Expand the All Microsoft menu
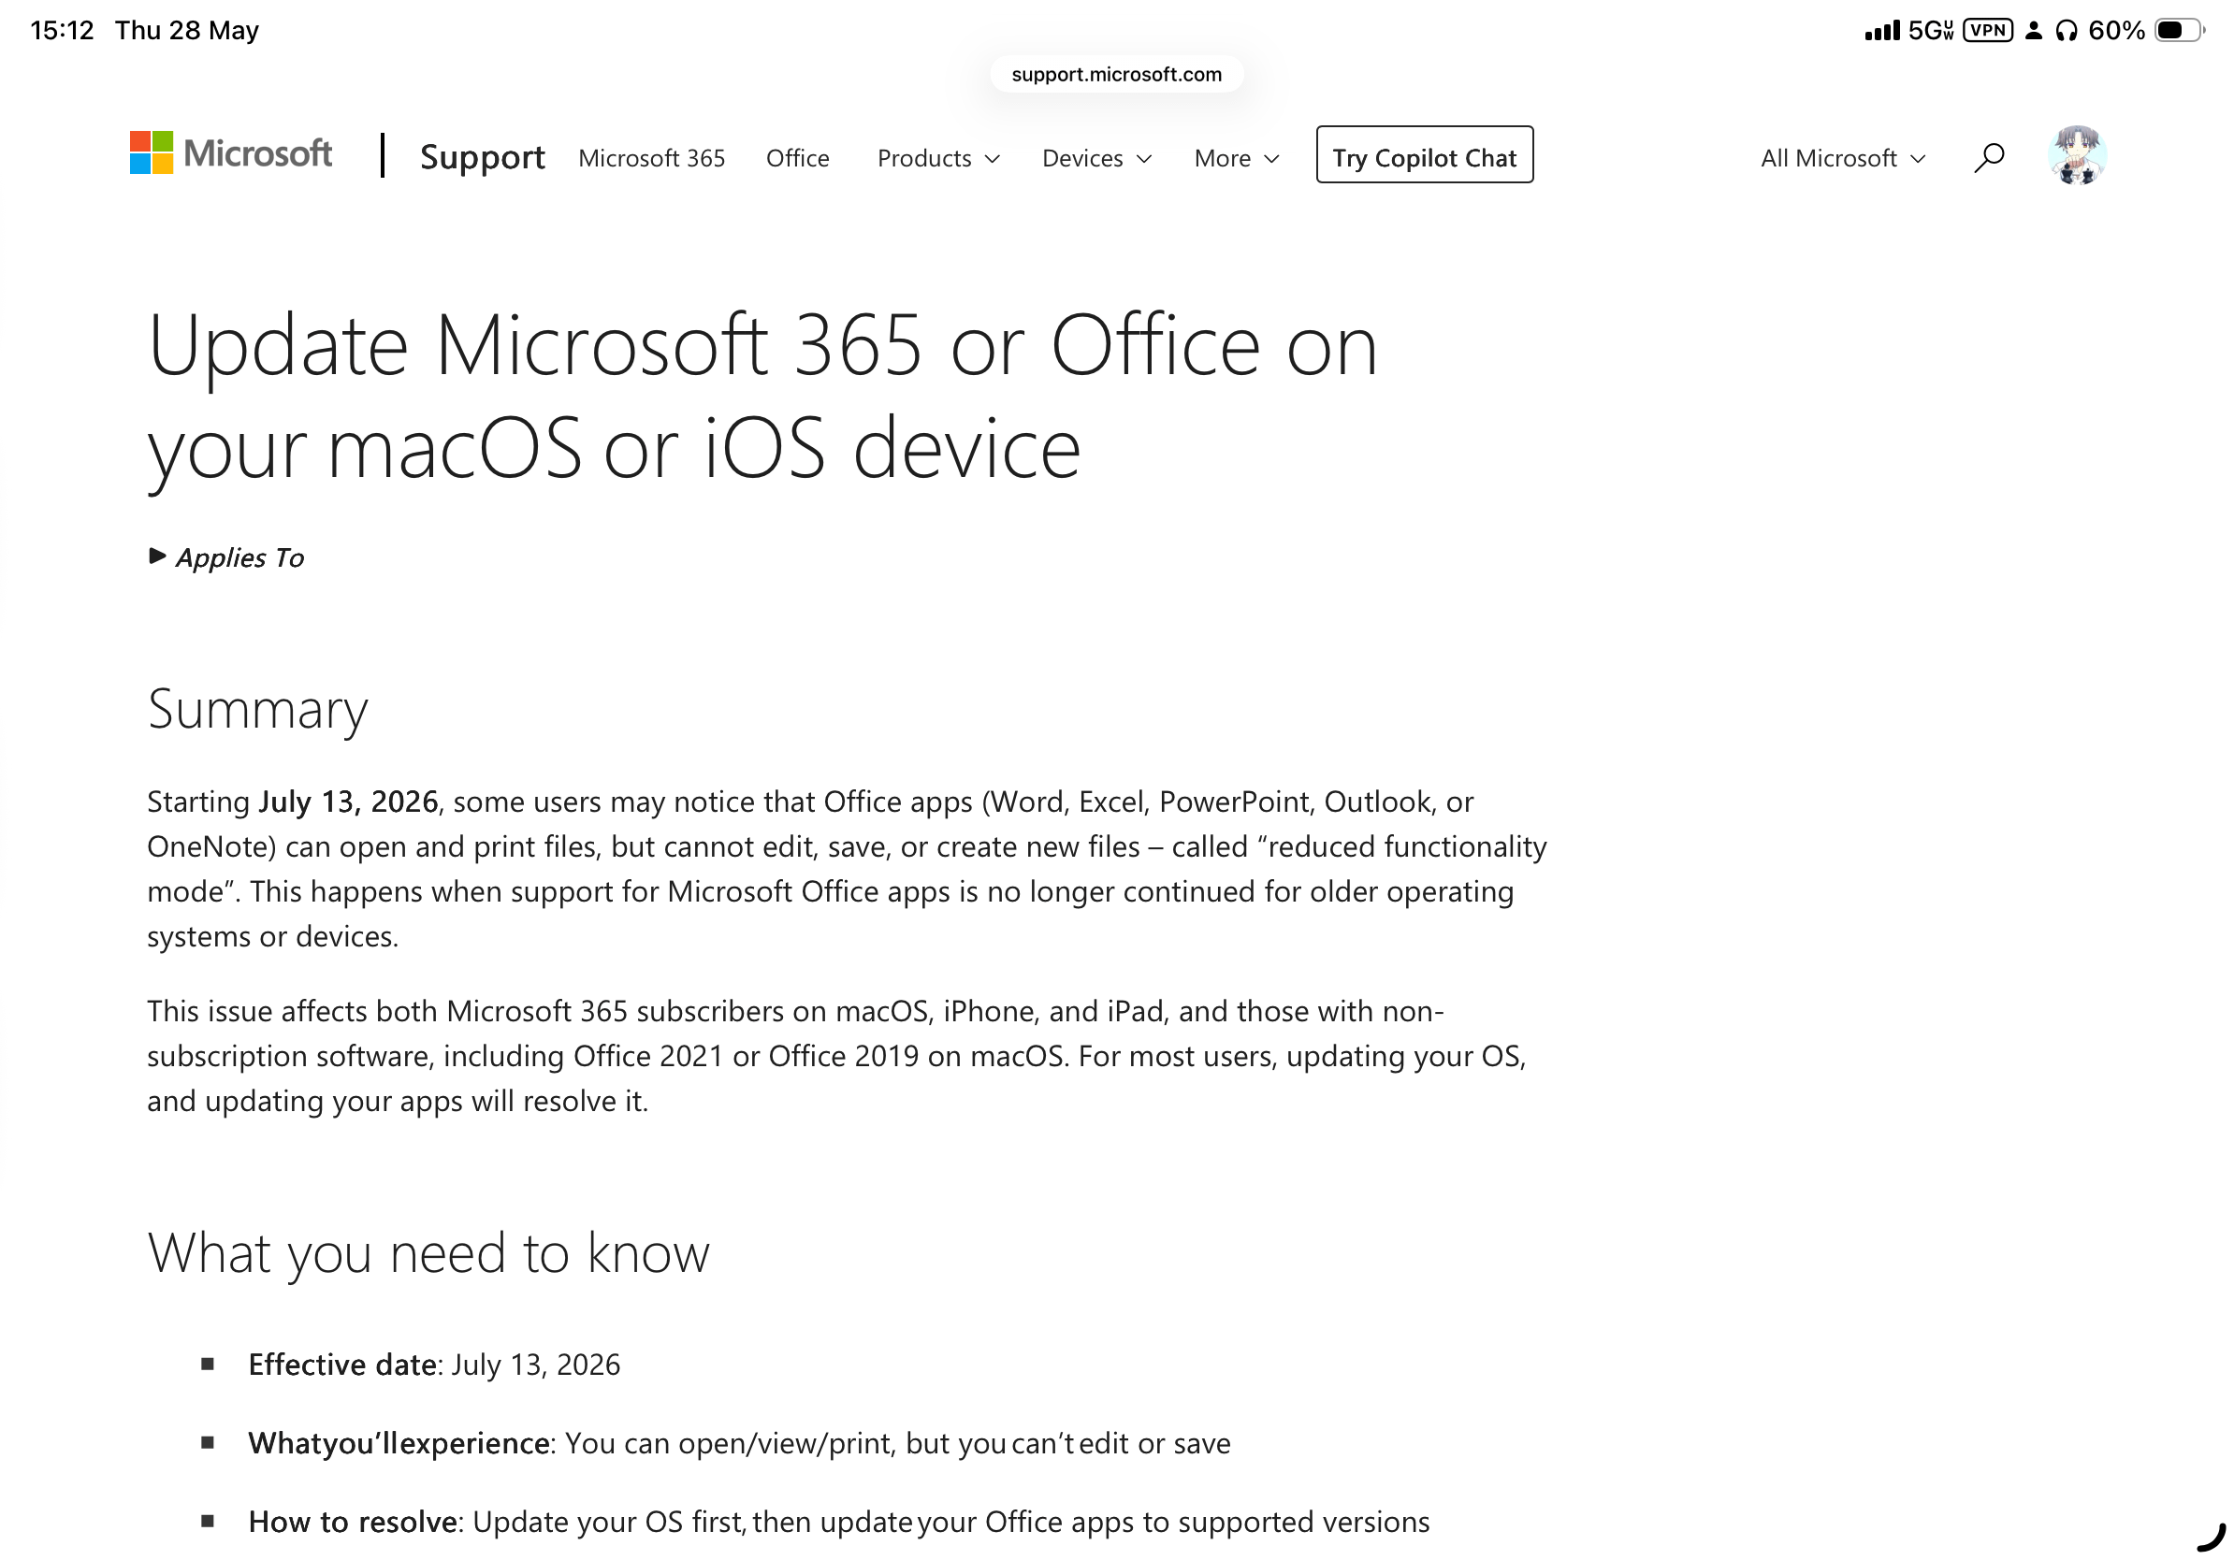The image size is (2234, 1560). [x=1843, y=159]
